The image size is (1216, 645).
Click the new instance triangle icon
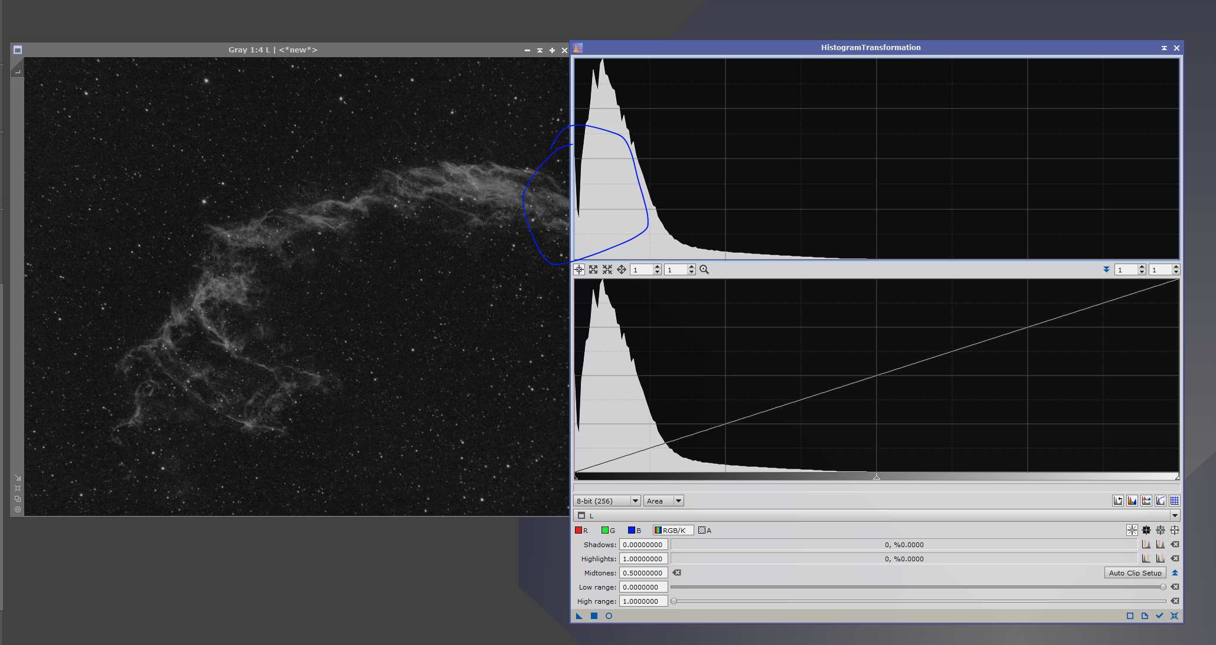pos(579,616)
